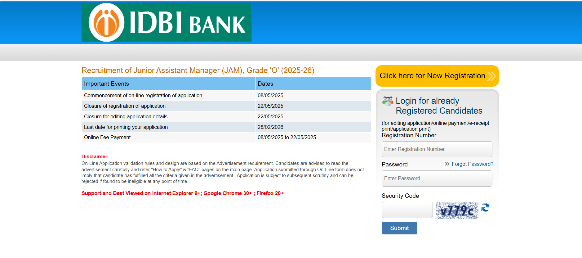Focus the Enter Registration Number field
582x258 pixels.
coord(437,149)
